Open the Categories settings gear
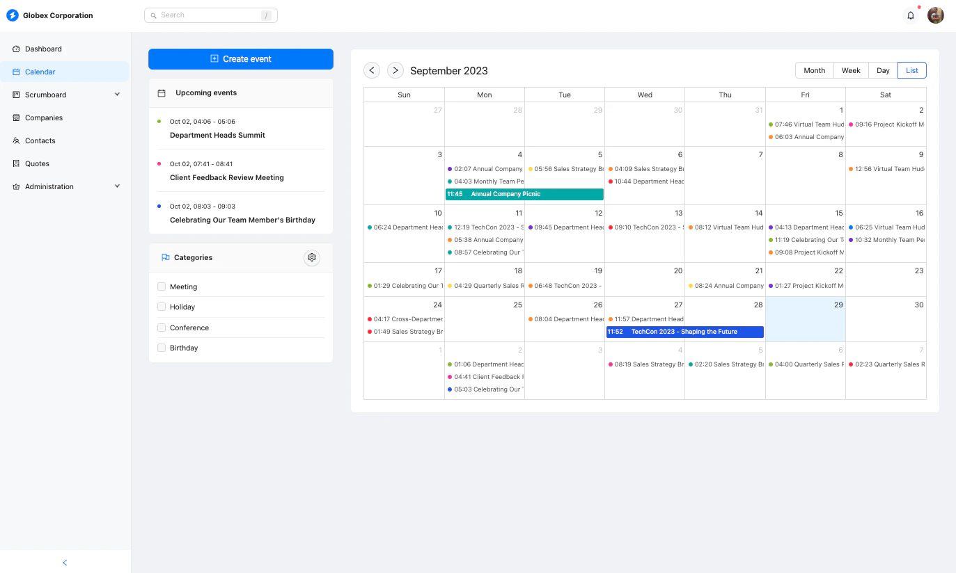The height and width of the screenshot is (573, 956). [312, 257]
